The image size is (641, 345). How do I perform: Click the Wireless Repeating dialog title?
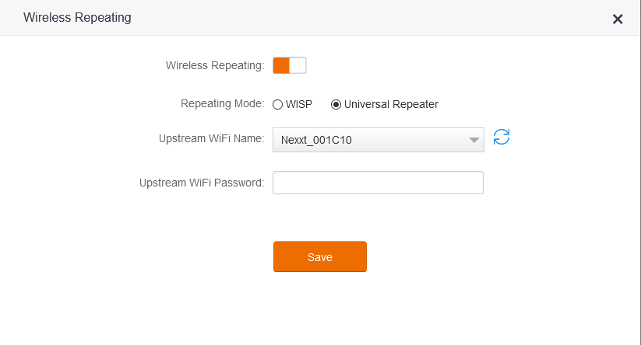[x=77, y=18]
